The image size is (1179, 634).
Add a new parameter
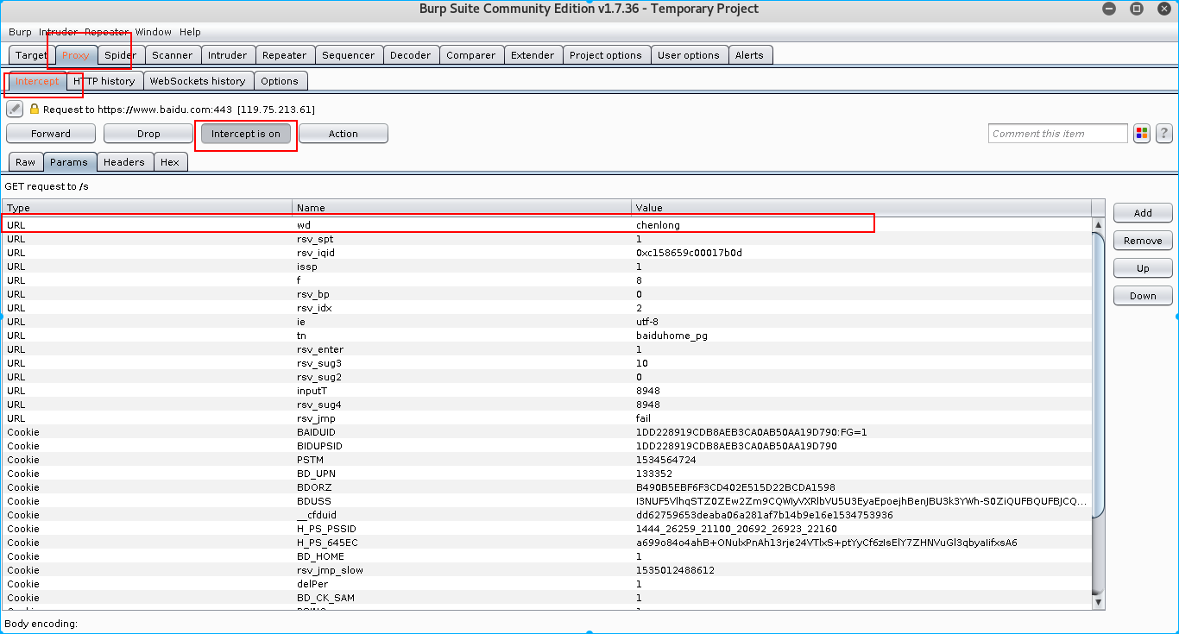tap(1143, 213)
